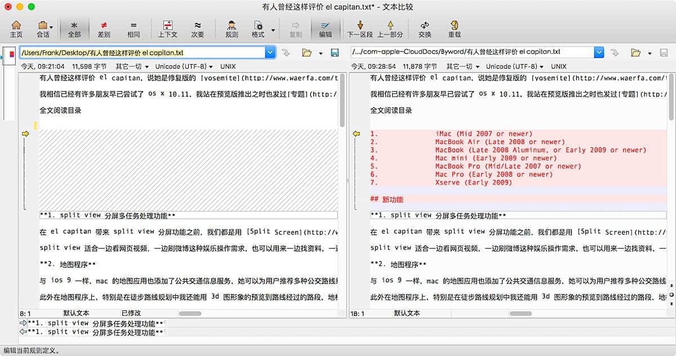The image size is (676, 356).
Task: Reload files with the 重载 button
Action: tap(454, 29)
